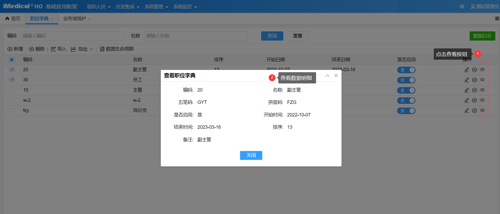Click 编码 column header
The width and height of the screenshot is (500, 214).
click(28, 60)
